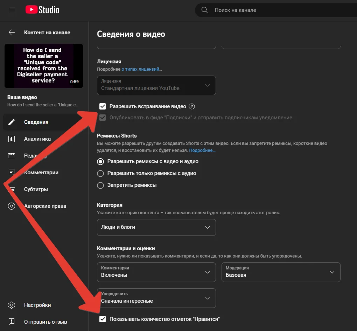Click the YouTube Studio logo
The width and height of the screenshot is (357, 331).
point(42,10)
